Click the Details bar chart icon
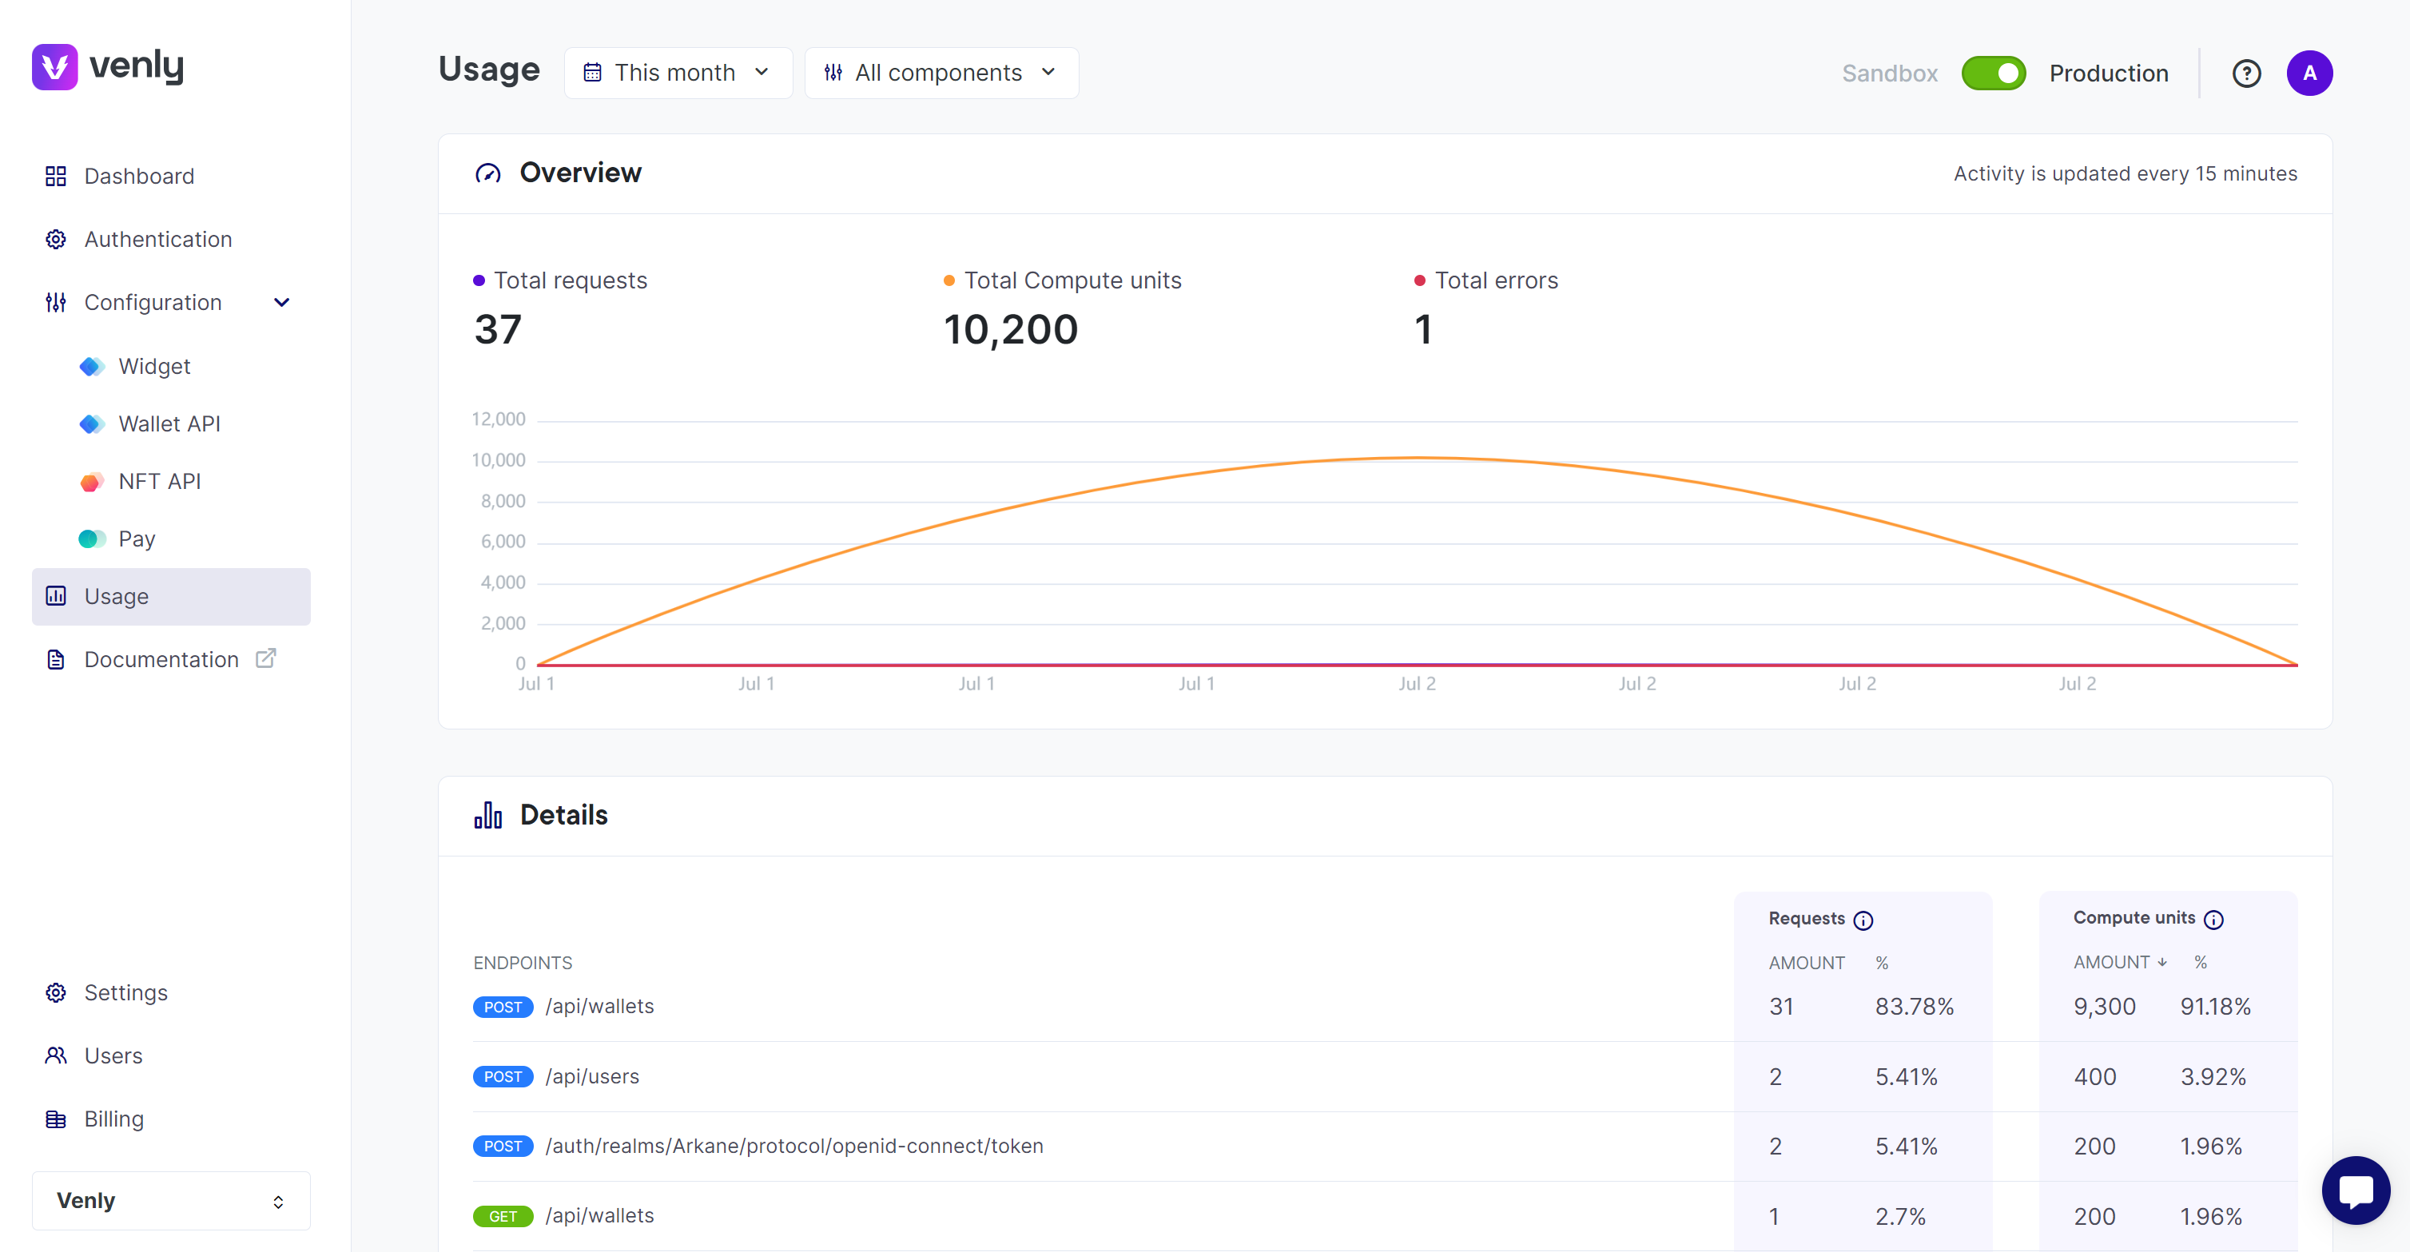 tap(488, 815)
